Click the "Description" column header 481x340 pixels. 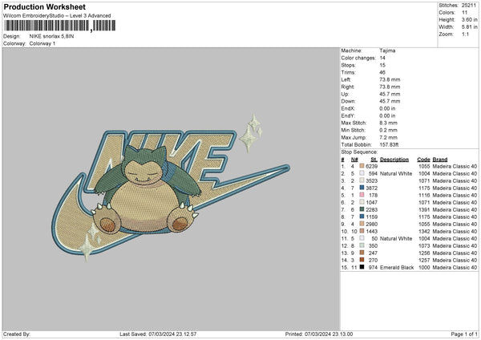394,160
